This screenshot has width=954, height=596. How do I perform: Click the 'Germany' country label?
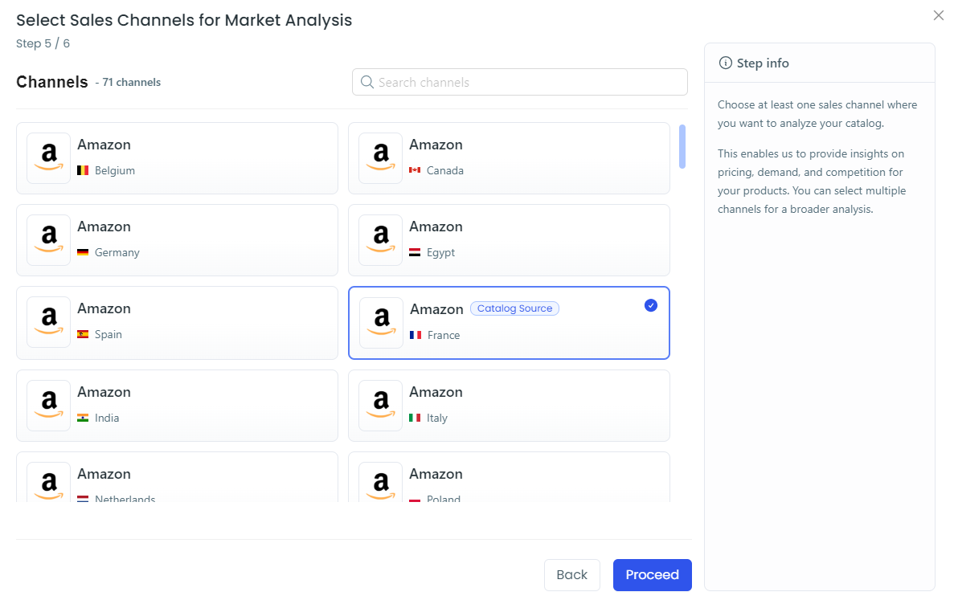coord(117,252)
